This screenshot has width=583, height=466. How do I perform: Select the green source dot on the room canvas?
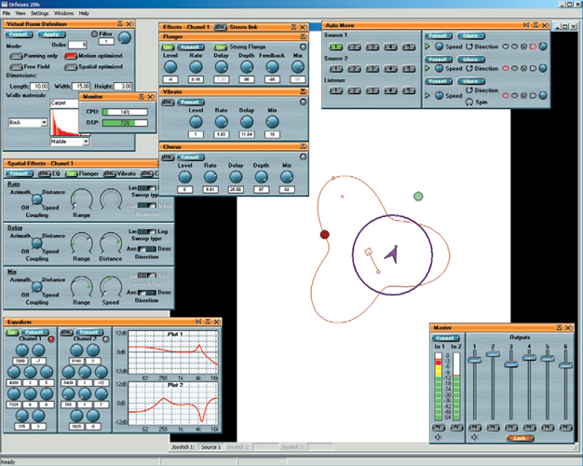pos(418,196)
